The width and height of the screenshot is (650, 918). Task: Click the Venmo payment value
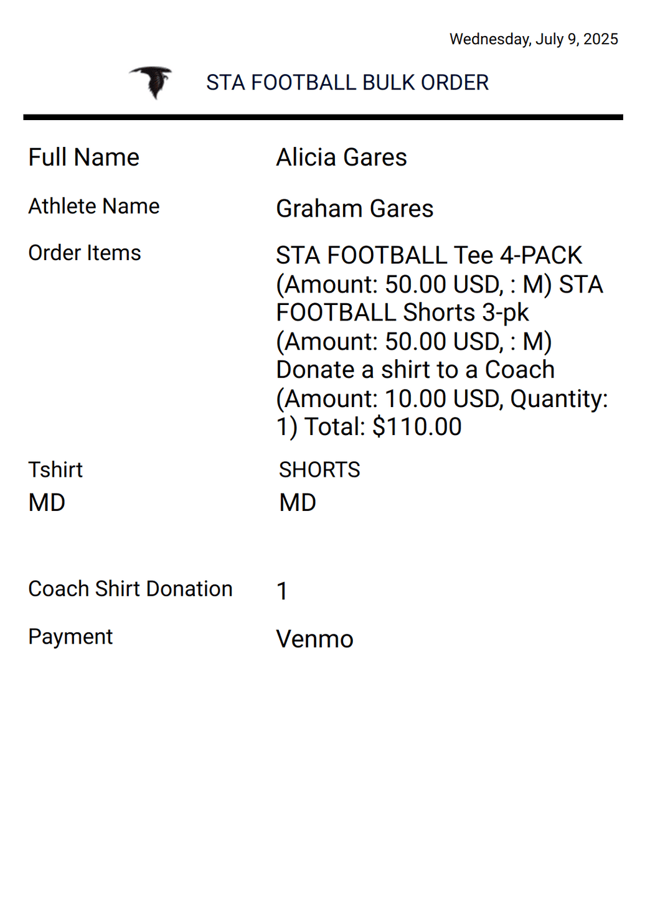pos(315,639)
